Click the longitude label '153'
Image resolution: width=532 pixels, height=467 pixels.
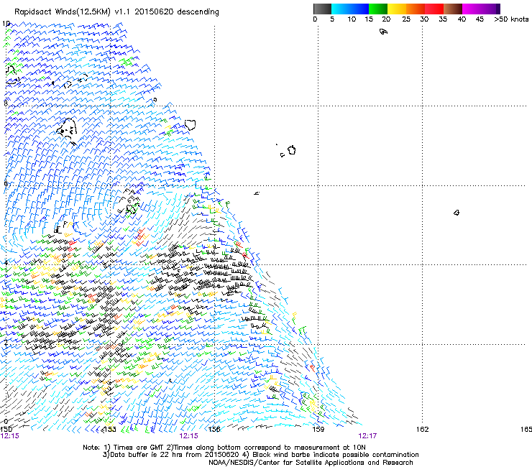pos(110,430)
